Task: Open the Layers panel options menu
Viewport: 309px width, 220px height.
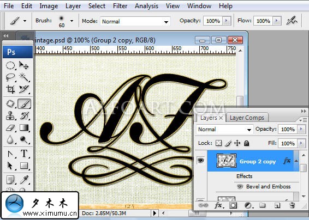Action: [x=303, y=120]
